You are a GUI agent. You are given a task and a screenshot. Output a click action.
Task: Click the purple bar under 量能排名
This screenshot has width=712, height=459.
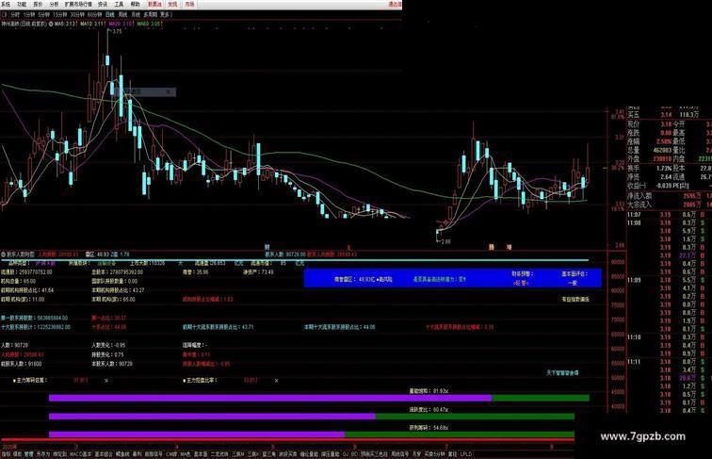click(270, 398)
